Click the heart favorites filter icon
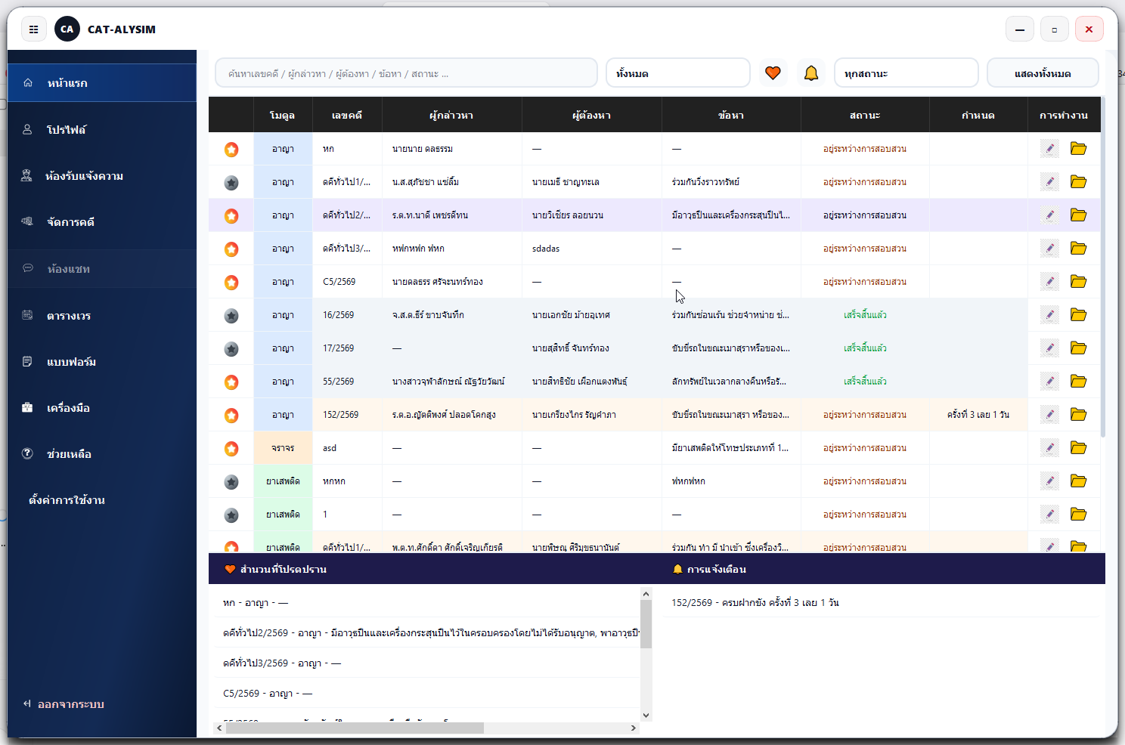This screenshot has height=745, width=1125. click(x=773, y=73)
